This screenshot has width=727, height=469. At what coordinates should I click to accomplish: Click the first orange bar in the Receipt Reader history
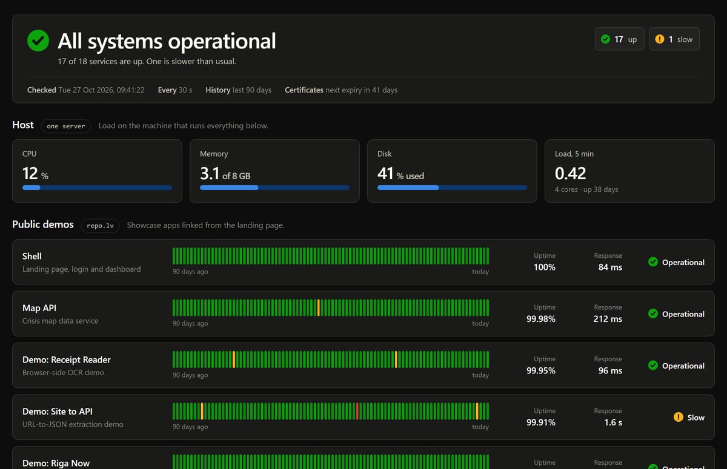click(234, 359)
